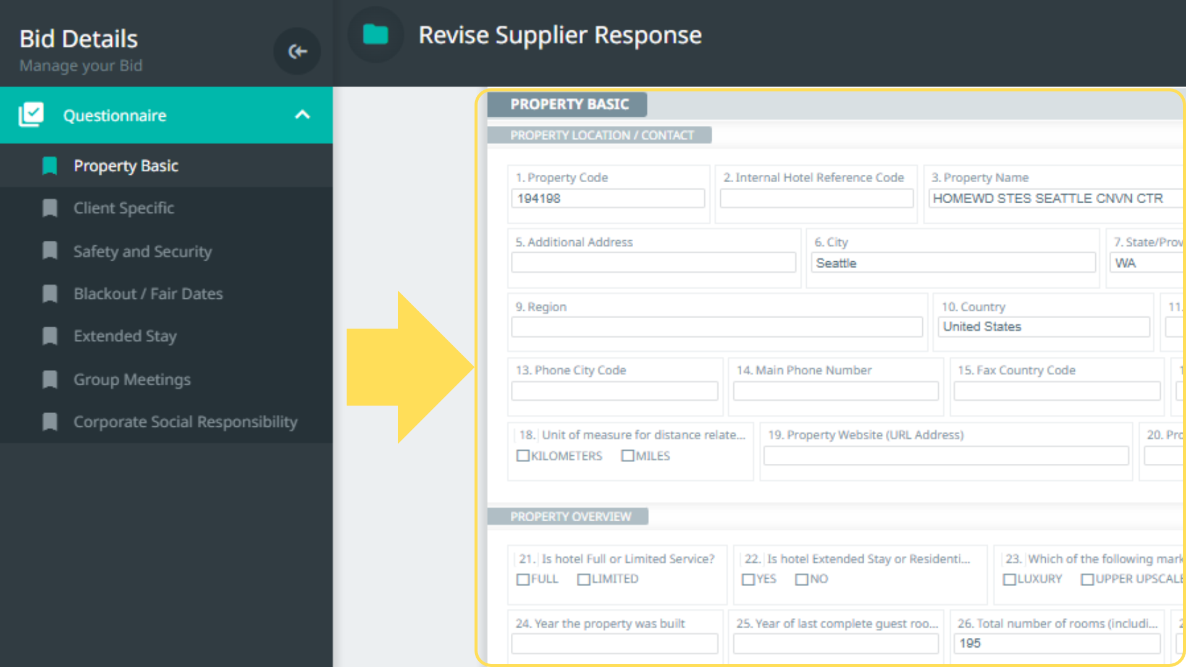Click bookmark icon beside Safety and Security
Screen dimensions: 1186x667
(49, 251)
